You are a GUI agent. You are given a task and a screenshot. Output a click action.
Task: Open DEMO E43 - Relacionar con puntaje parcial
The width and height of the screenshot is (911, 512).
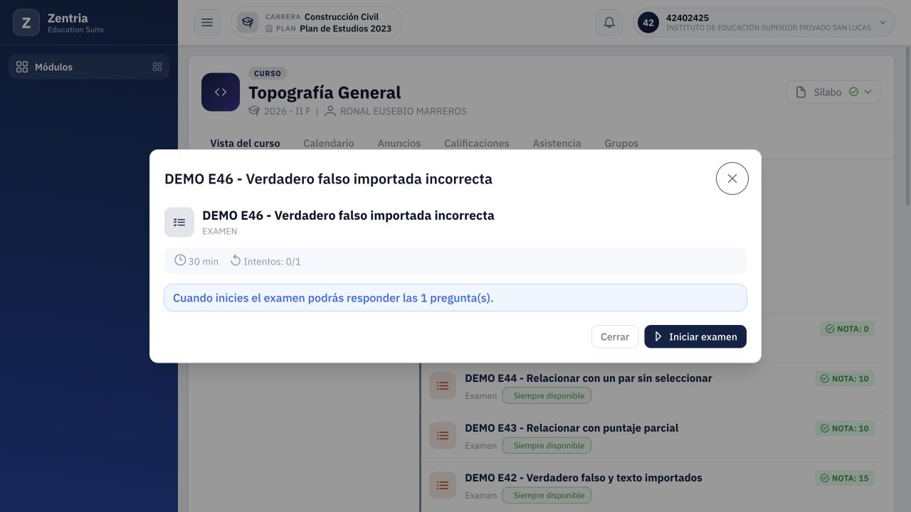tap(572, 428)
